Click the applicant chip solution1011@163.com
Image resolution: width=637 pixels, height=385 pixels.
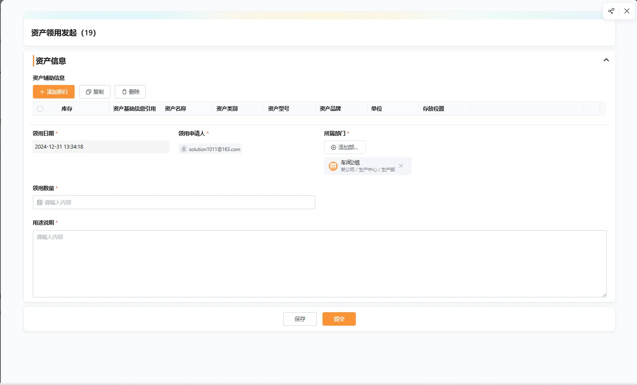(x=210, y=149)
